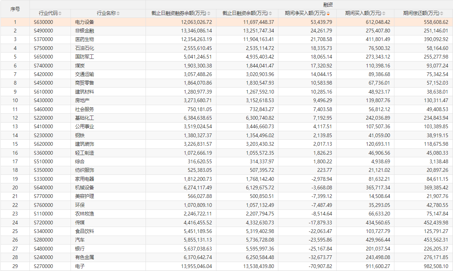Click 食品饮料 industry name cell
The height and width of the screenshot is (271, 453).
click(x=84, y=231)
